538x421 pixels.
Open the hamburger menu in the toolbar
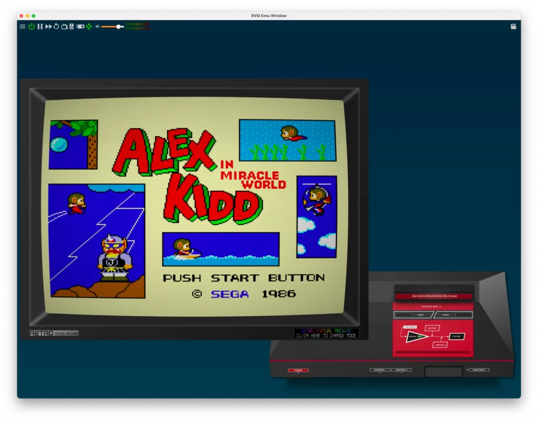point(22,26)
